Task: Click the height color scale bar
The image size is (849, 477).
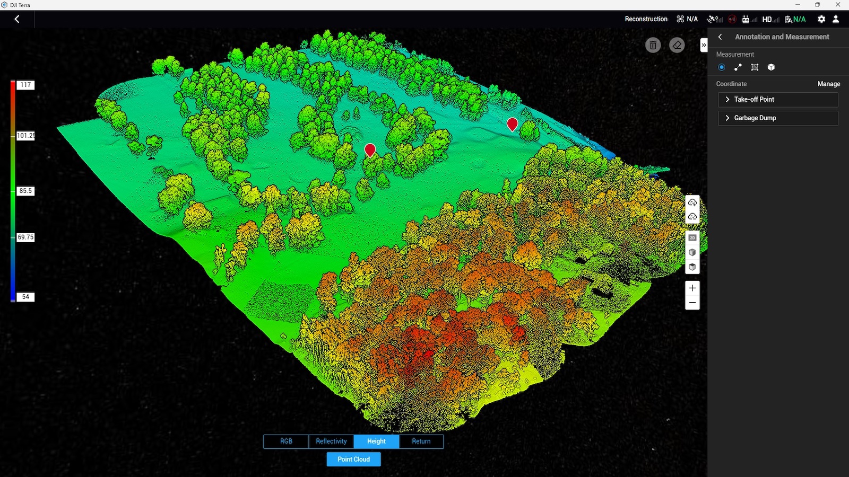Action: [13, 191]
